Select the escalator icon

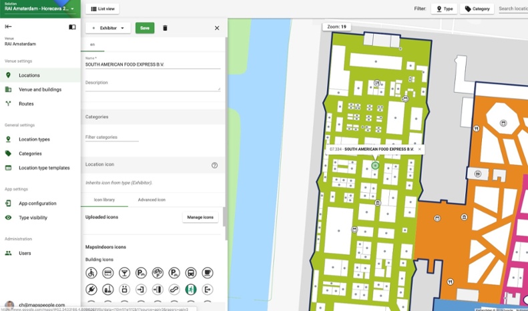(174, 290)
